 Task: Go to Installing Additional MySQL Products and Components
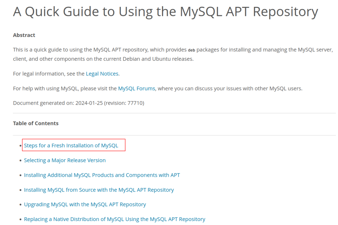(102, 175)
